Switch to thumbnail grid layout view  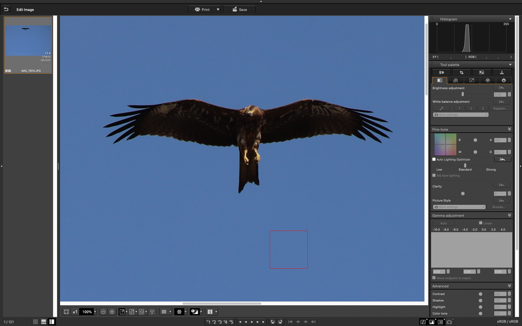pos(36,322)
